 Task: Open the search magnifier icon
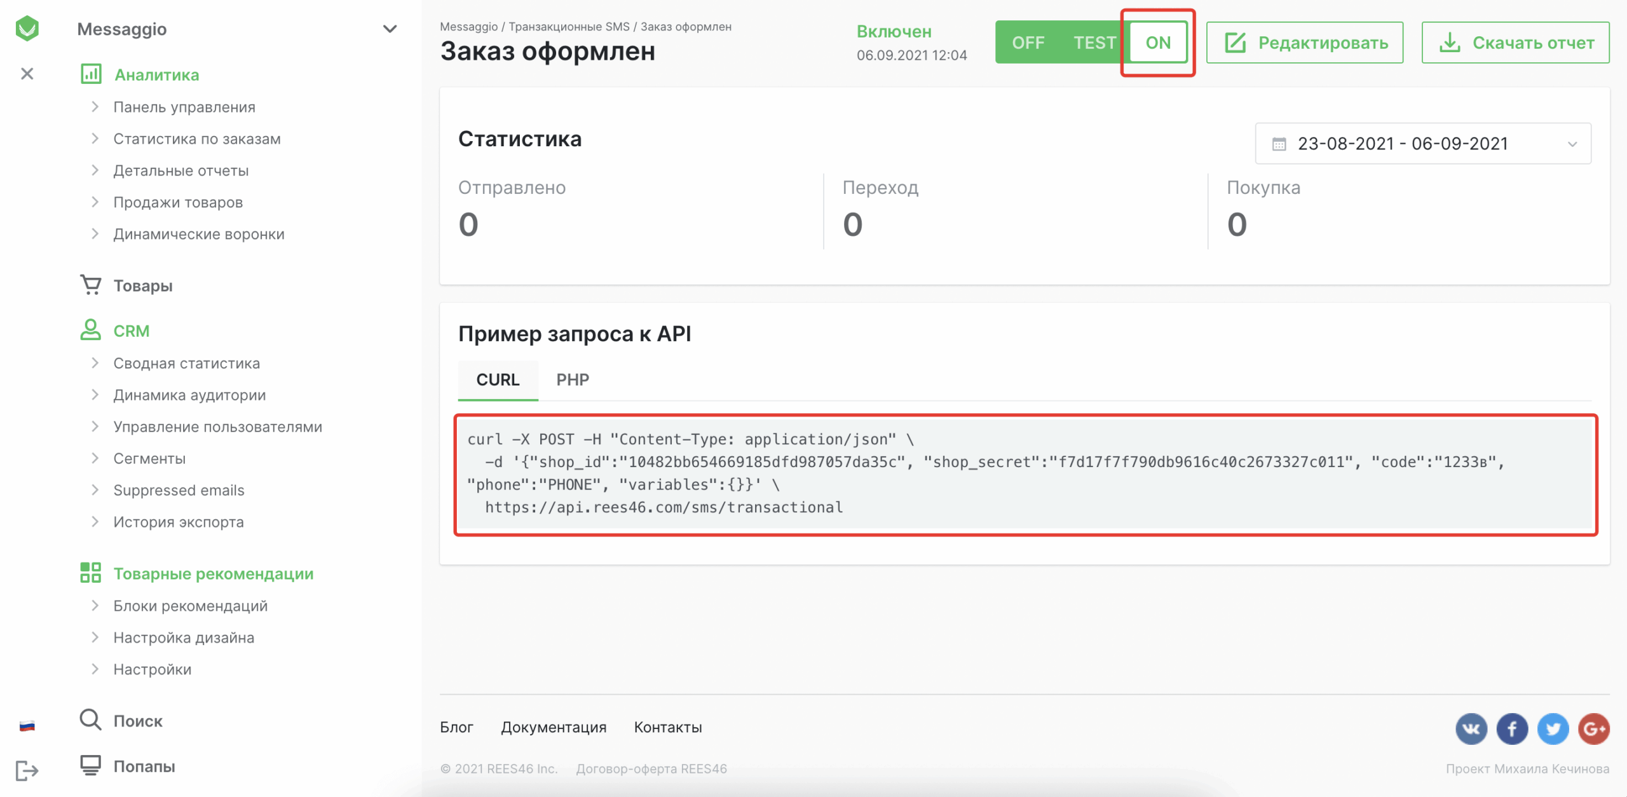coord(90,720)
